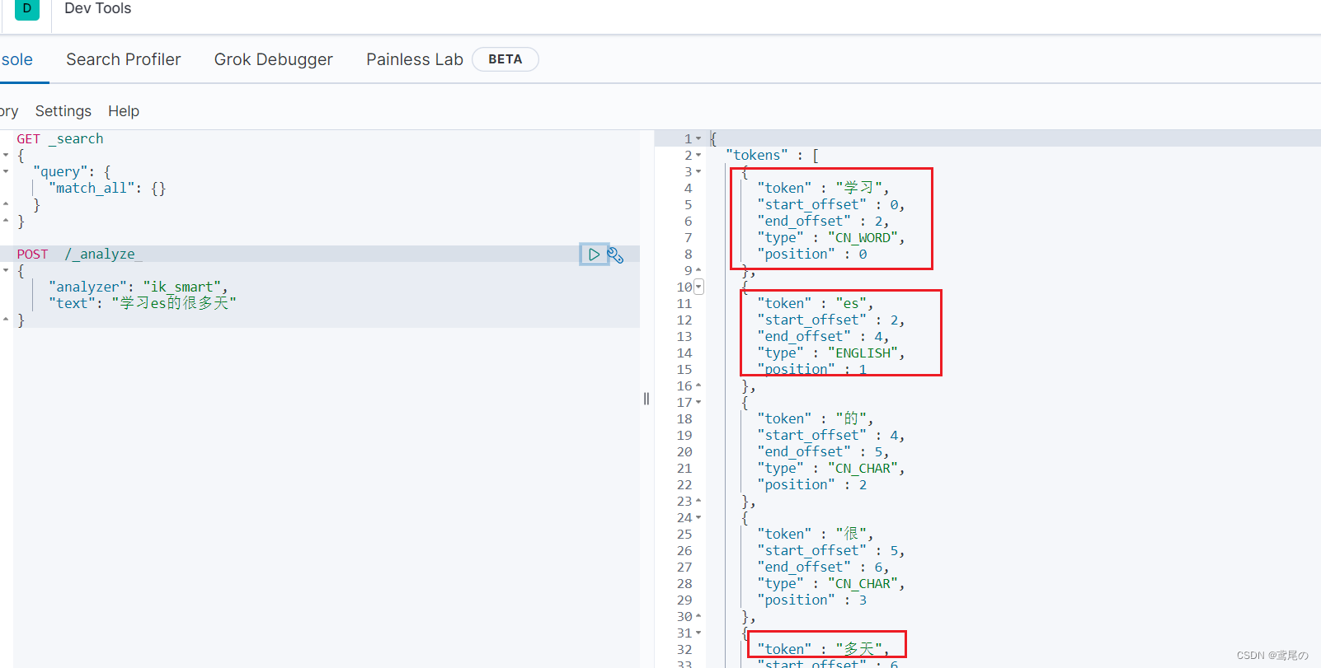Open the History link

coord(9,111)
